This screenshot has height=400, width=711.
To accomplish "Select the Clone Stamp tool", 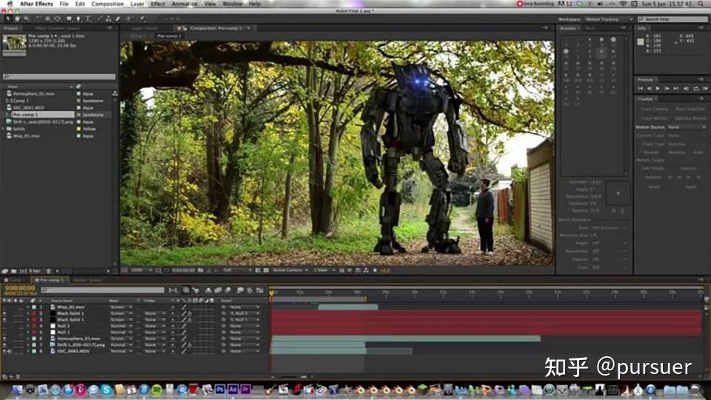I will pyautogui.click(x=108, y=19).
